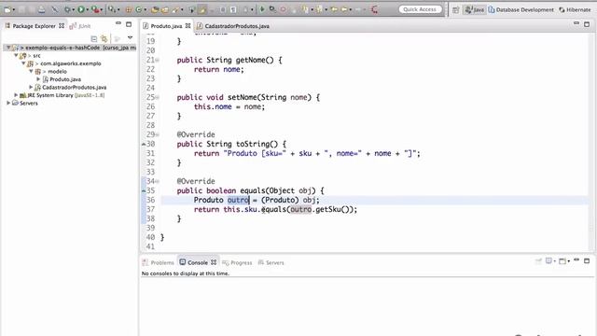Minimize the Package Explorer view
597x336 pixels.
pyautogui.click(x=118, y=23)
